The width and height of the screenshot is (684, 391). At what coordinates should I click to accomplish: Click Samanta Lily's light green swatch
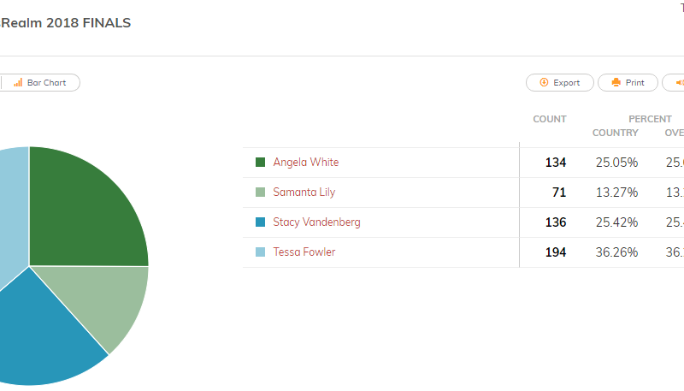tap(261, 192)
